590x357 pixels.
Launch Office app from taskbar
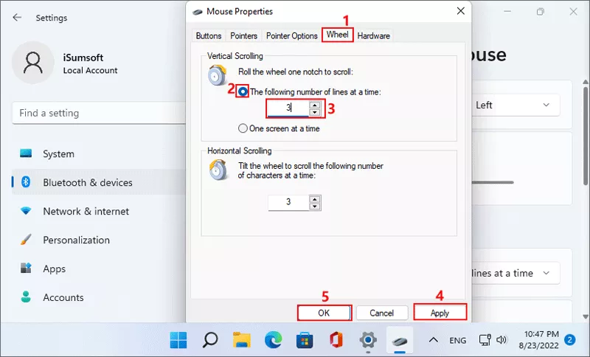[x=336, y=340]
